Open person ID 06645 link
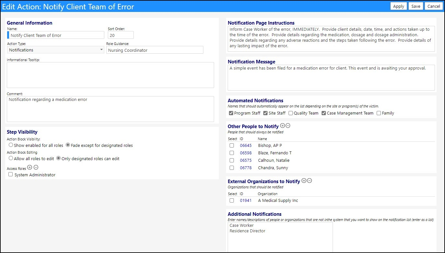 [x=246, y=146]
